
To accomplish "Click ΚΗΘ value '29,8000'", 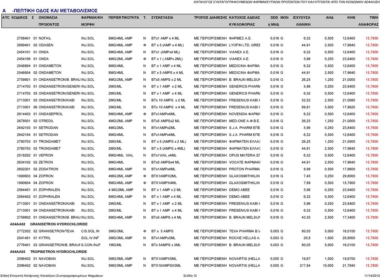I will [x=349, y=176].
